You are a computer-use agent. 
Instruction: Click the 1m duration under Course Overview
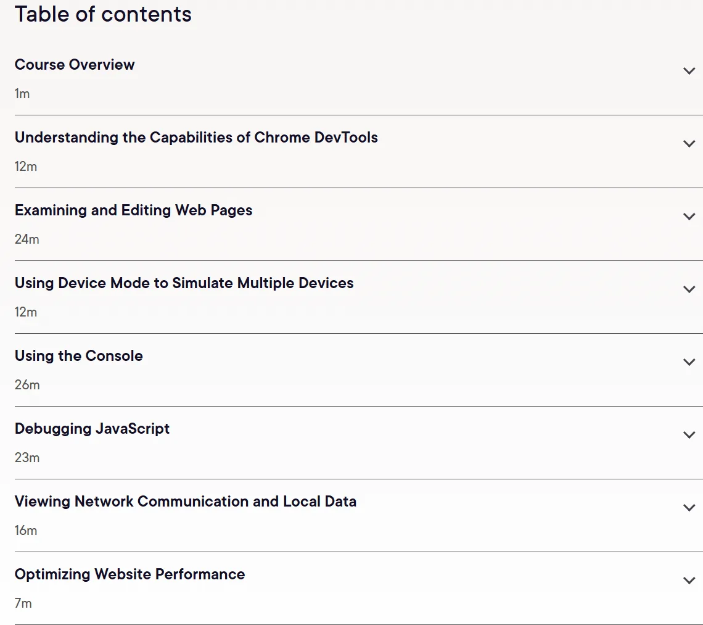click(22, 94)
